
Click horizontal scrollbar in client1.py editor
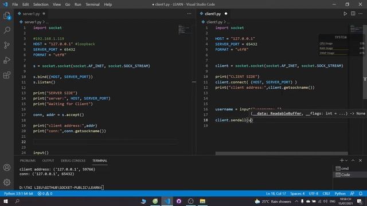[x=282, y=153]
